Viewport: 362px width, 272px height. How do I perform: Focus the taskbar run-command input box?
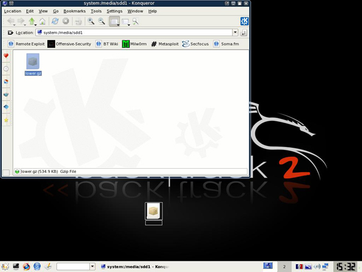[x=73, y=267]
